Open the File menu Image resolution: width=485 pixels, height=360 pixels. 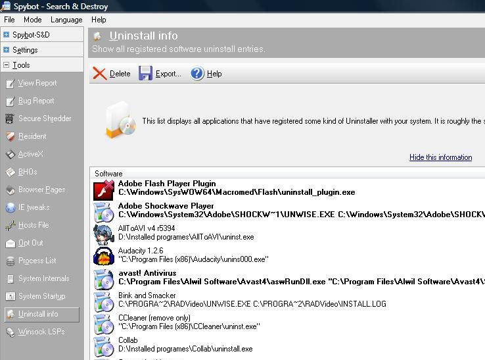[x=9, y=20]
